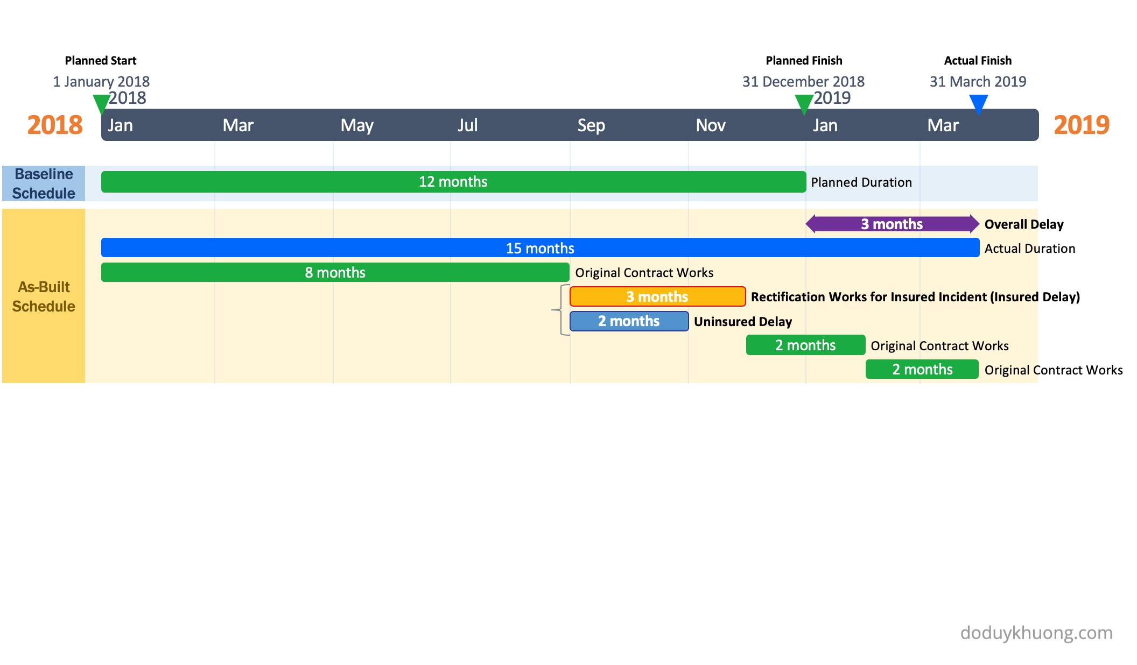
Task: Click the last 2 months bar ending in March
Action: (x=922, y=370)
